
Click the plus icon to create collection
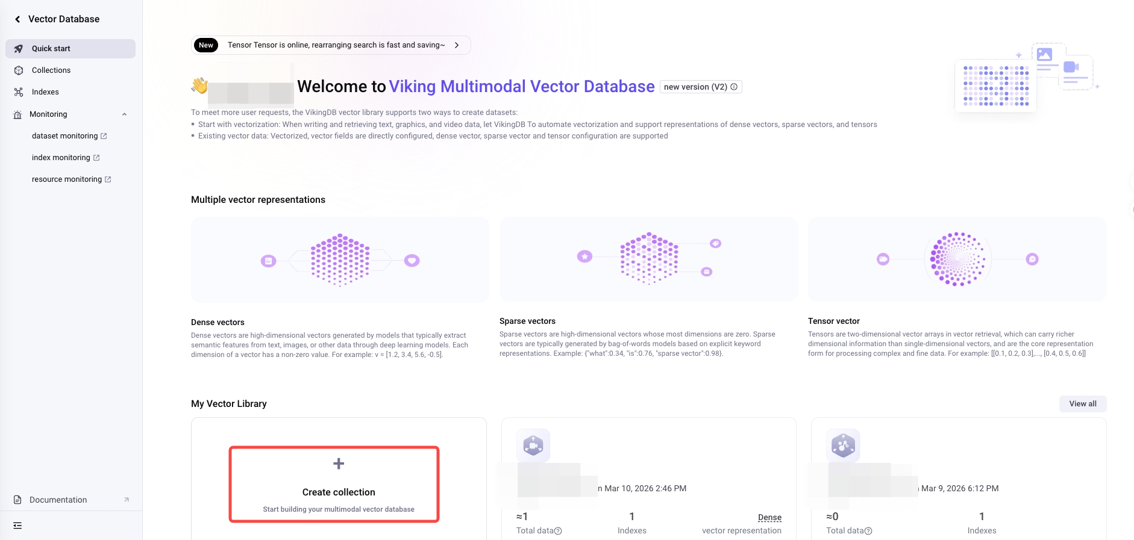[x=339, y=464]
